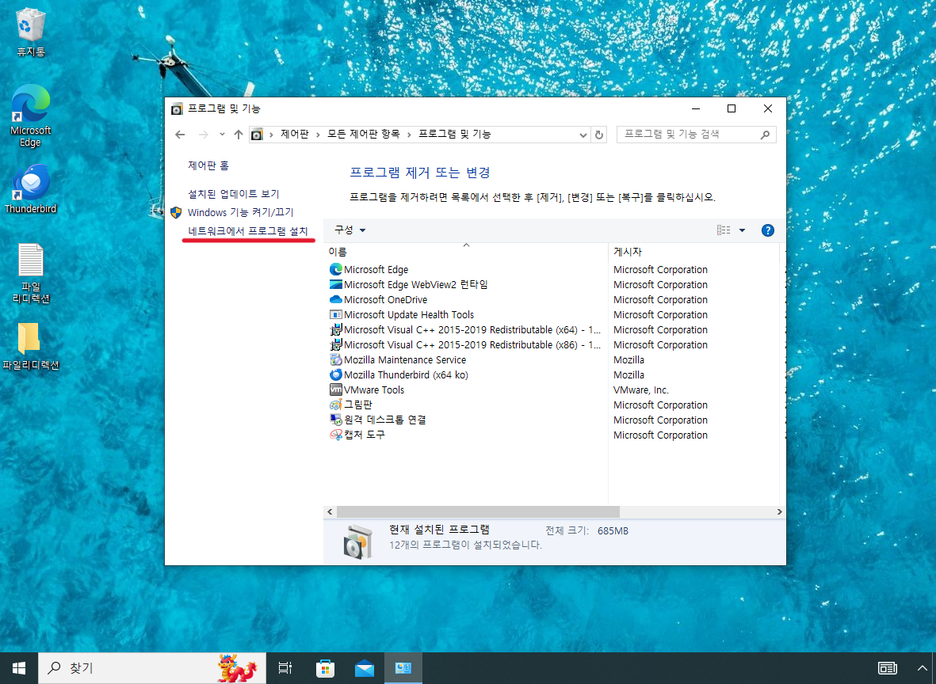The width and height of the screenshot is (936, 684).
Task: Click the taskbar 찾기 search box
Action: [151, 668]
